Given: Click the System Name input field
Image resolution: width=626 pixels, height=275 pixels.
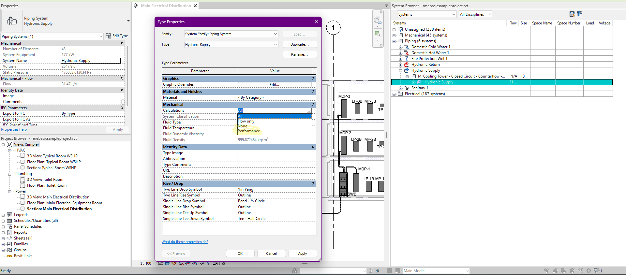Looking at the screenshot, I should 91,61.
